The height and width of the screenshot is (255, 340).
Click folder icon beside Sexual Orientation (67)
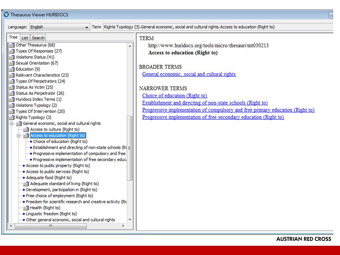pyautogui.click(x=12, y=63)
